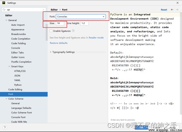The width and height of the screenshot is (182, 132).
Task: Click the Editor heading in the tree
Action: tap(9, 15)
